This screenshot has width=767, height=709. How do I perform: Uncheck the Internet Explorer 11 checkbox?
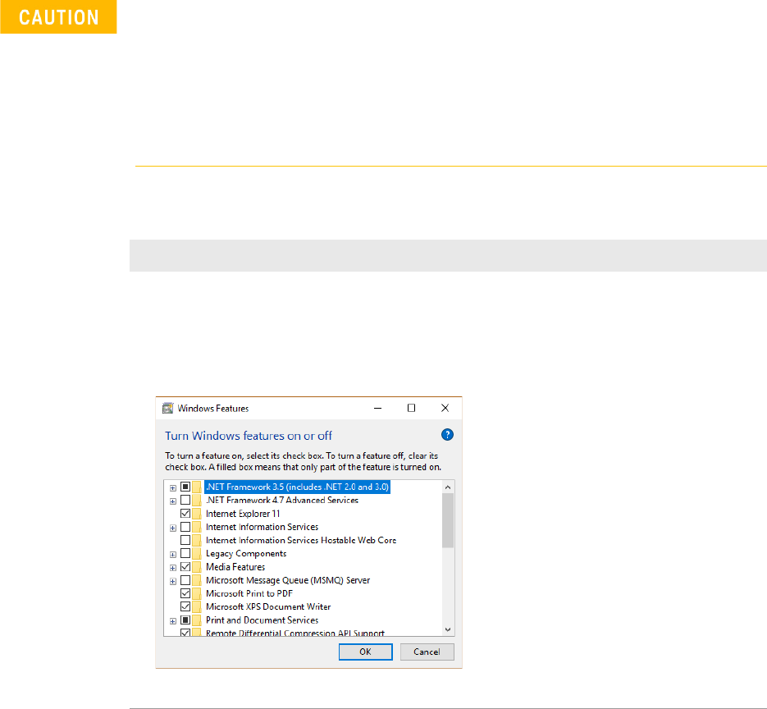coord(185,513)
